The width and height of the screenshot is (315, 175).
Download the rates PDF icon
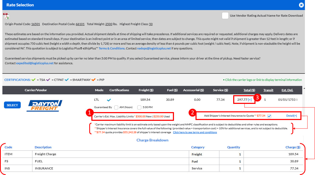pyautogui.click(x=6, y=16)
